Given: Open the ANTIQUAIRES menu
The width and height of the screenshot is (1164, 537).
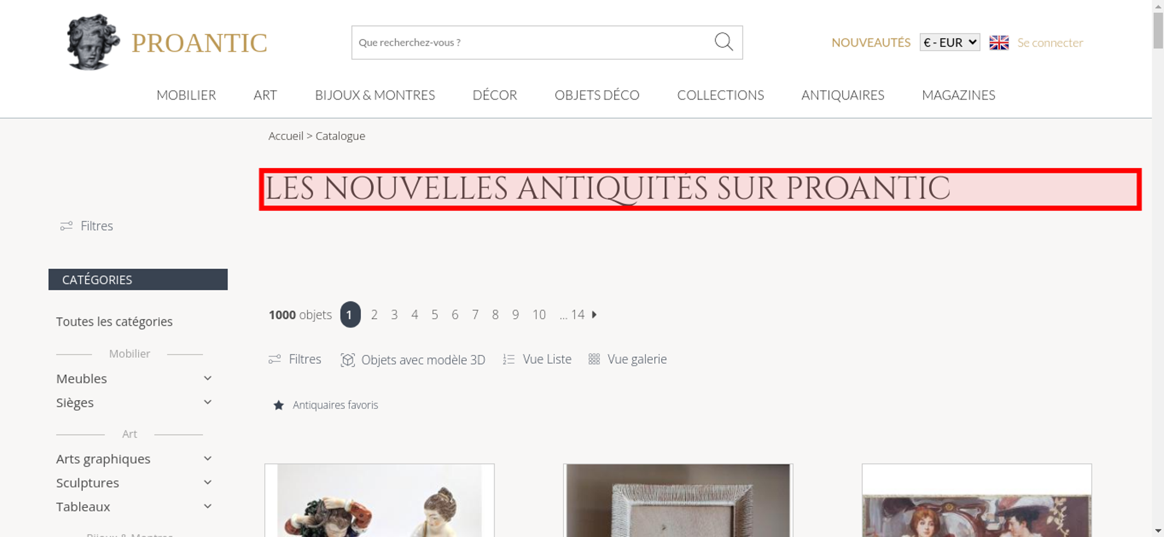Looking at the screenshot, I should [843, 95].
